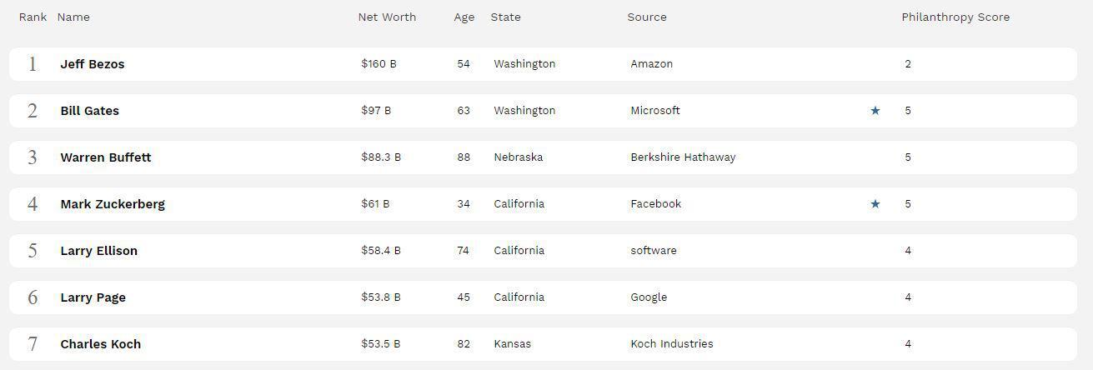Open Mark Zuckerberg's profile

(113, 204)
